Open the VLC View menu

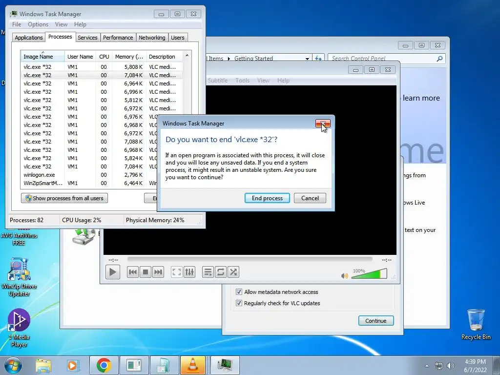(x=263, y=81)
